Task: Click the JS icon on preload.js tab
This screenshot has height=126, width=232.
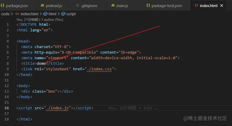Action: click(x=42, y=5)
